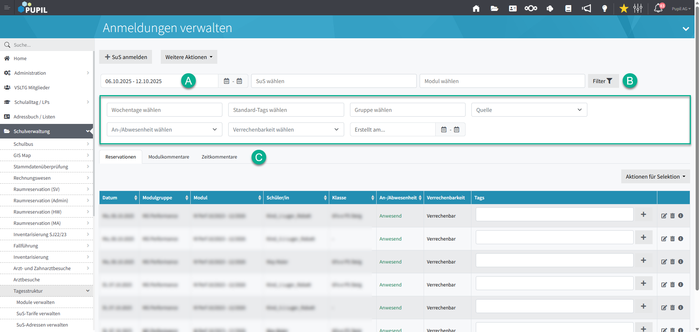The height and width of the screenshot is (332, 700).
Task: Open the settings sliders icon in top bar
Action: pos(638,8)
